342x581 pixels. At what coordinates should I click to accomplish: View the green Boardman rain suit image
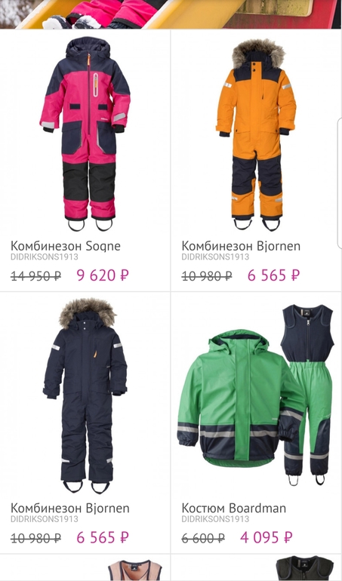(x=256, y=395)
